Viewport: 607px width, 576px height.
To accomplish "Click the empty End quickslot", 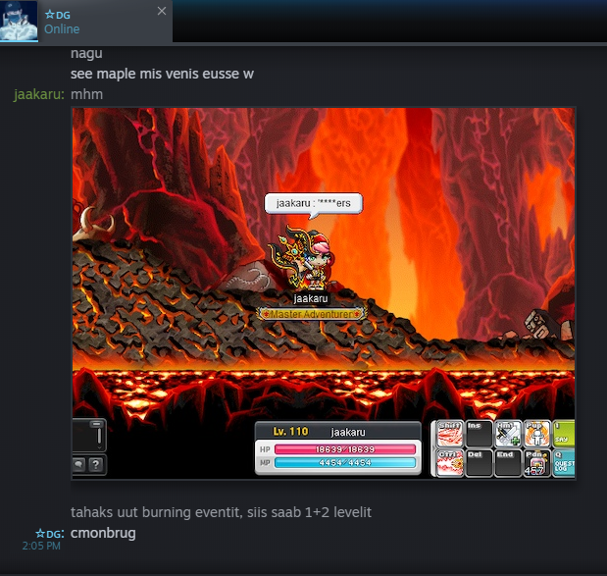I will [x=508, y=463].
